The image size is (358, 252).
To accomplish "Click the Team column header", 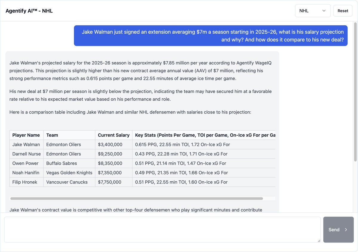I will pyautogui.click(x=69, y=135).
